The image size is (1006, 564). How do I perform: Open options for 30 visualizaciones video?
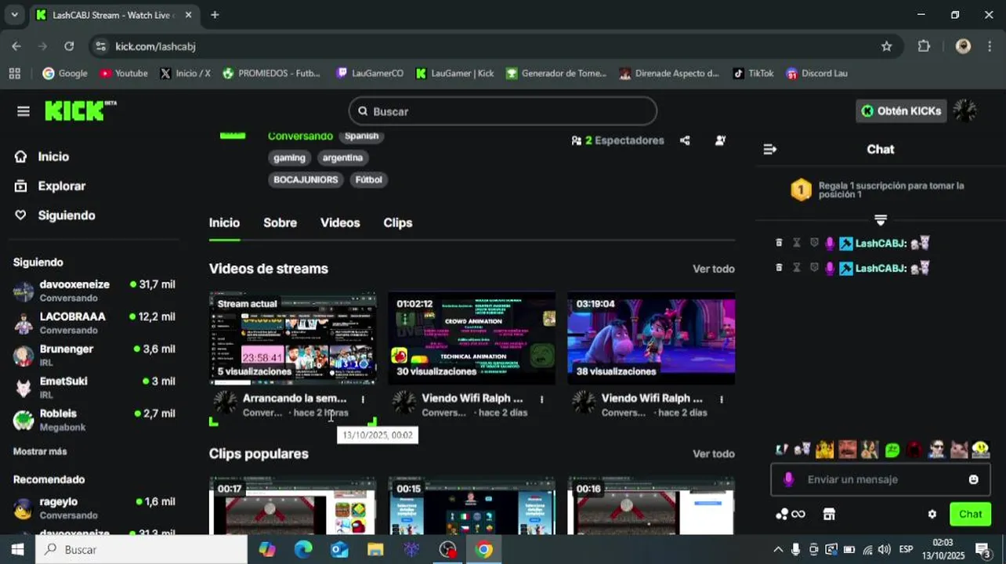pos(541,399)
